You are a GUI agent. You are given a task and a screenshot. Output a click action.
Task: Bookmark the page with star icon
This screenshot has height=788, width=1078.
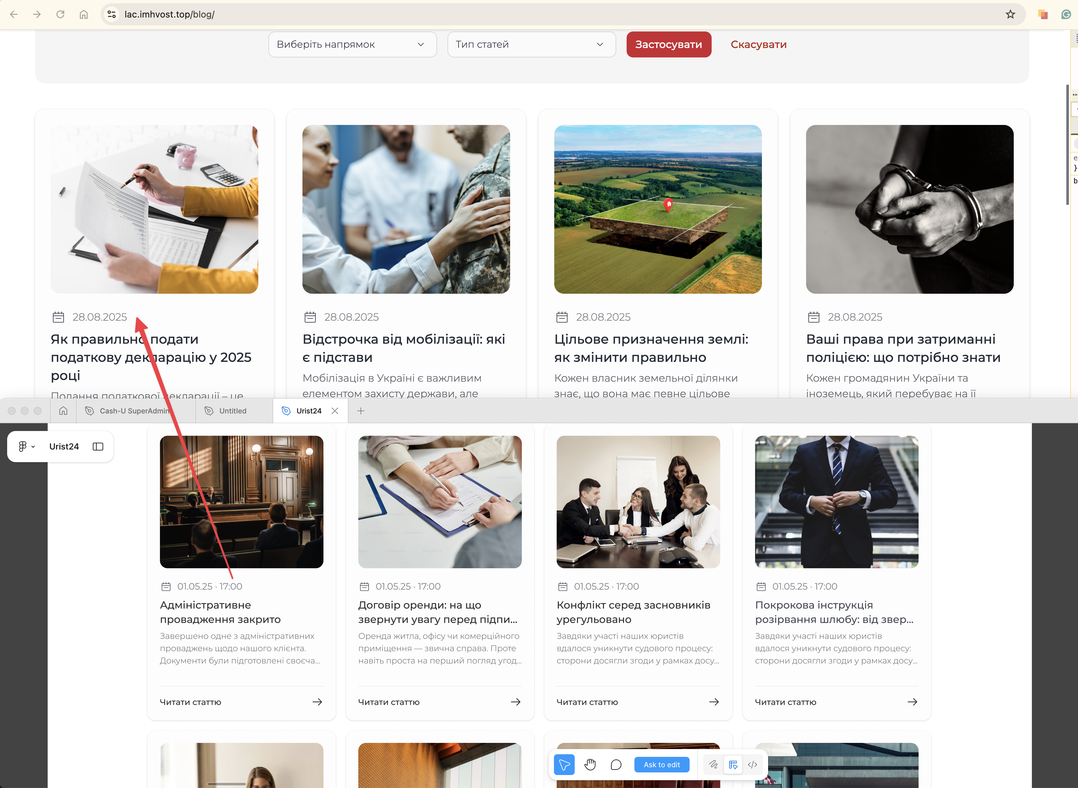pos(1010,14)
